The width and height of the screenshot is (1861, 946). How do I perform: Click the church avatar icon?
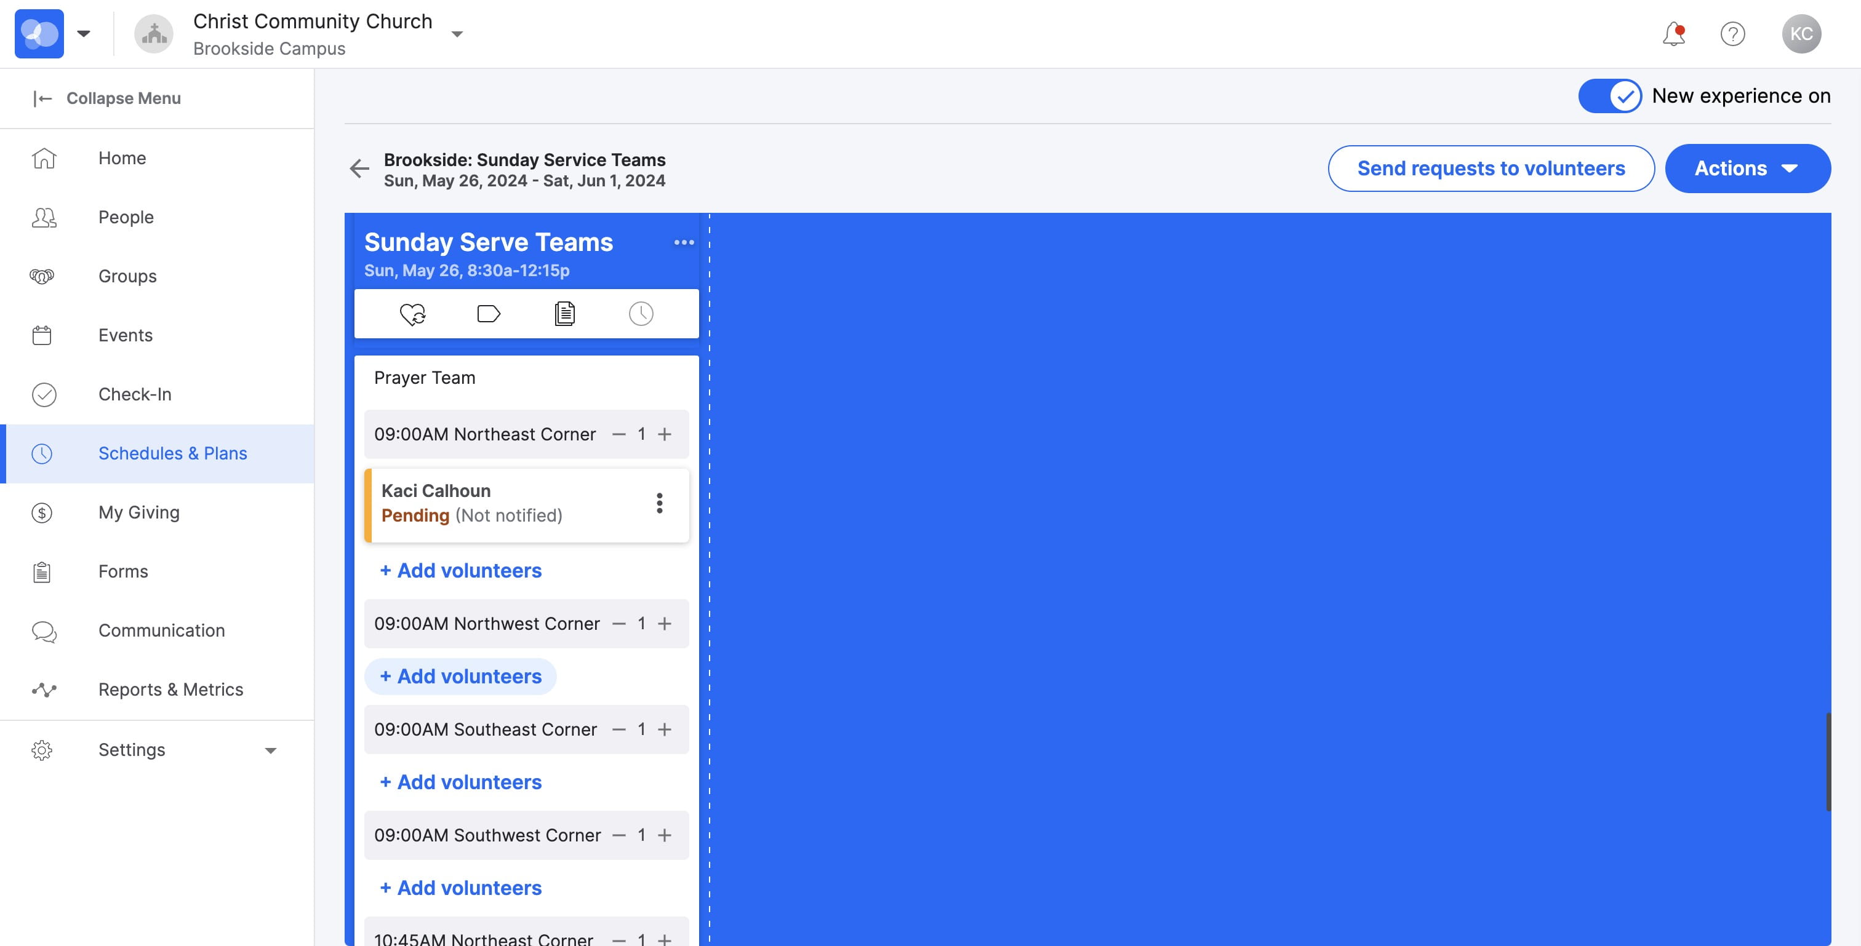154,34
